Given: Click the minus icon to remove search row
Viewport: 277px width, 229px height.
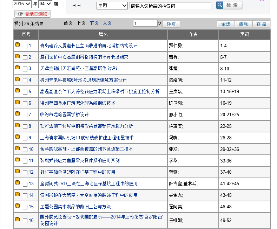Looking at the screenshot, I should 79,6.
